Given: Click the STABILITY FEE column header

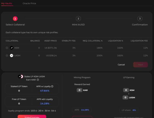Looking at the screenshot, I should pos(69,41).
